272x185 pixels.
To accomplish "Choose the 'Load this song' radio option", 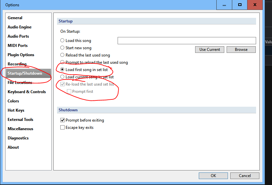I will (x=62, y=41).
